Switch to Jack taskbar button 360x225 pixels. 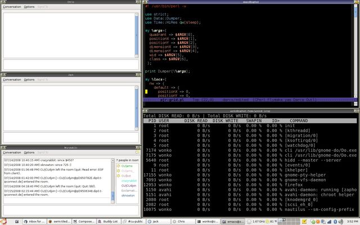point(158,222)
